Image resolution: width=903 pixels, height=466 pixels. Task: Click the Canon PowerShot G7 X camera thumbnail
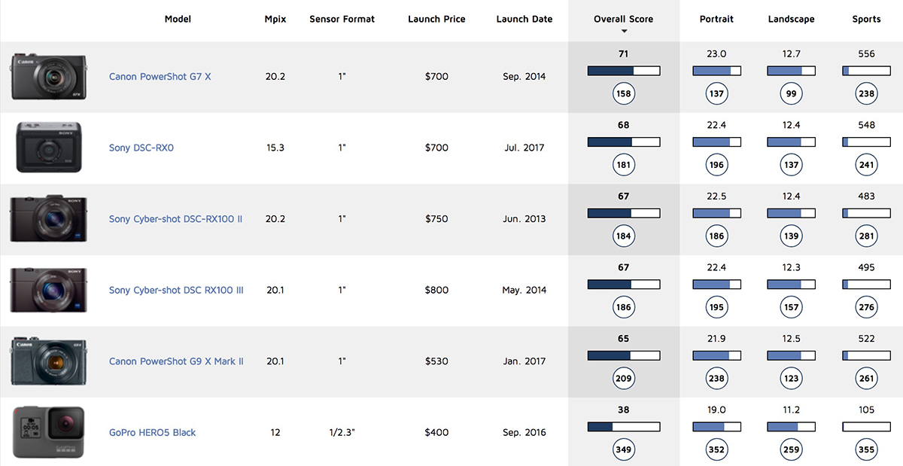coord(48,77)
